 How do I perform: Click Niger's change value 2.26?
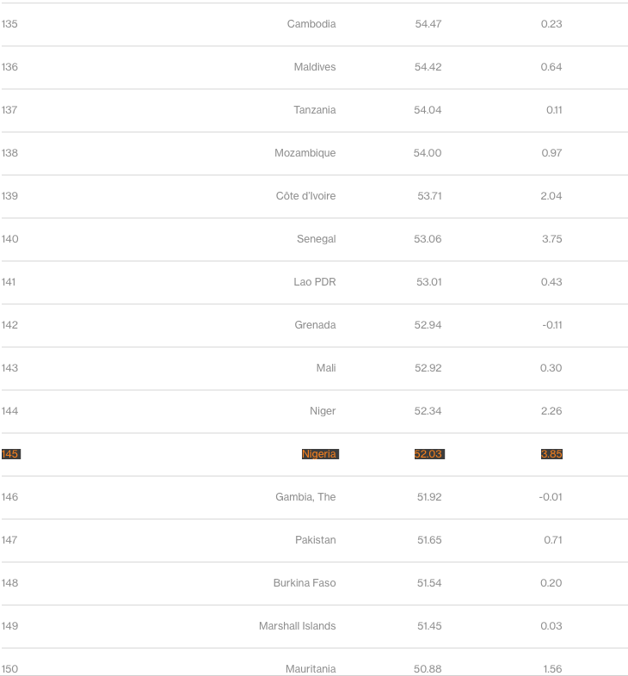(x=551, y=411)
